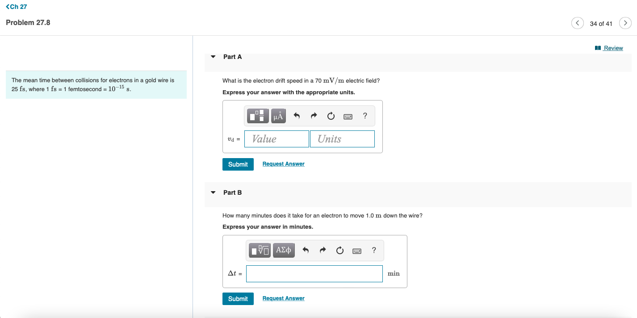This screenshot has width=637, height=318.
Task: Open units symbols µÅ tool in Part A
Action: click(278, 116)
